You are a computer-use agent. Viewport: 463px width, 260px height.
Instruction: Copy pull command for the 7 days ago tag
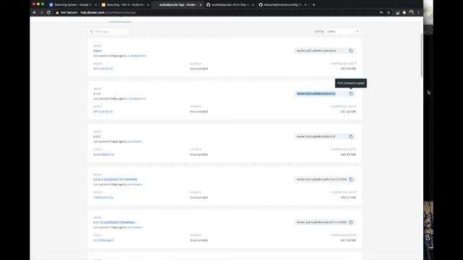pos(351,222)
